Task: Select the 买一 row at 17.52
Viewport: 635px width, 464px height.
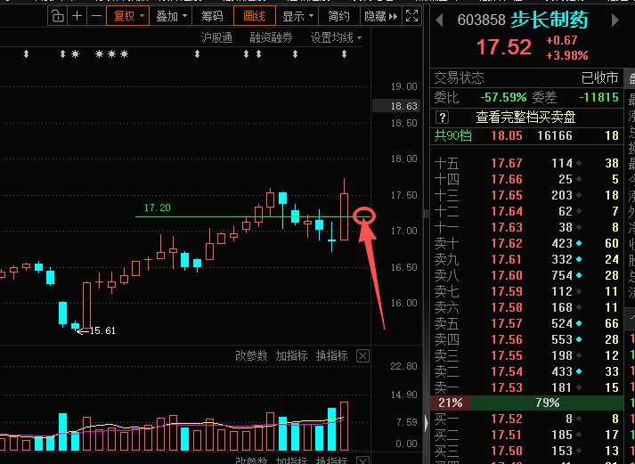Action: [526, 419]
